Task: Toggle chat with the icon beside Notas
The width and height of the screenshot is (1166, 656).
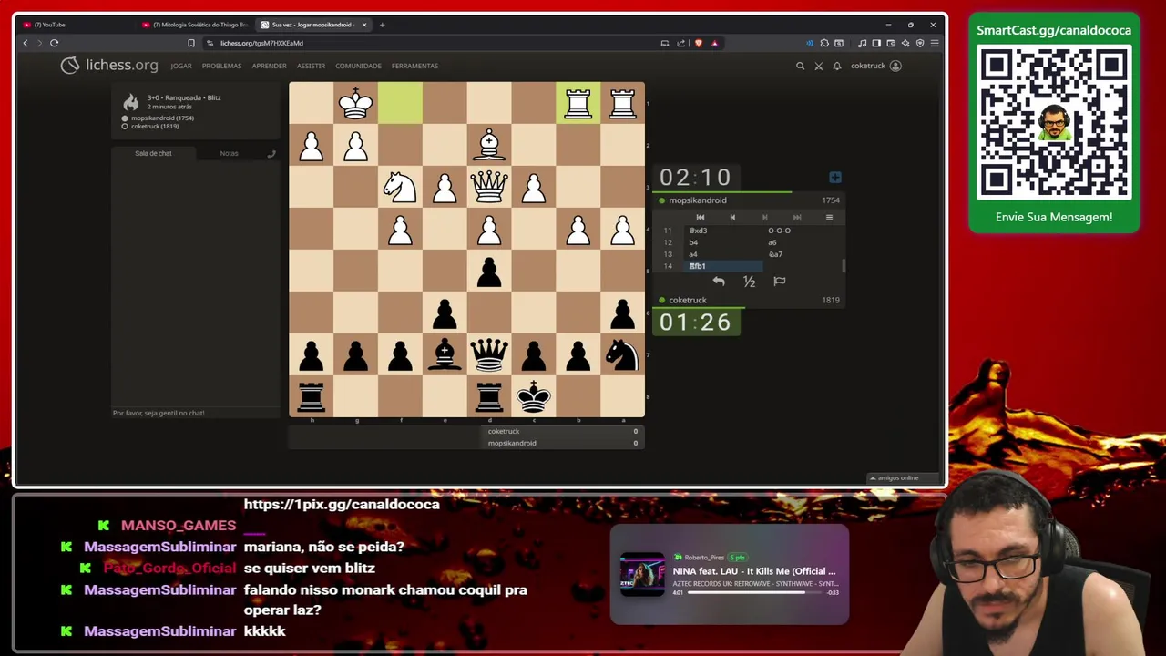Action: 271,153
